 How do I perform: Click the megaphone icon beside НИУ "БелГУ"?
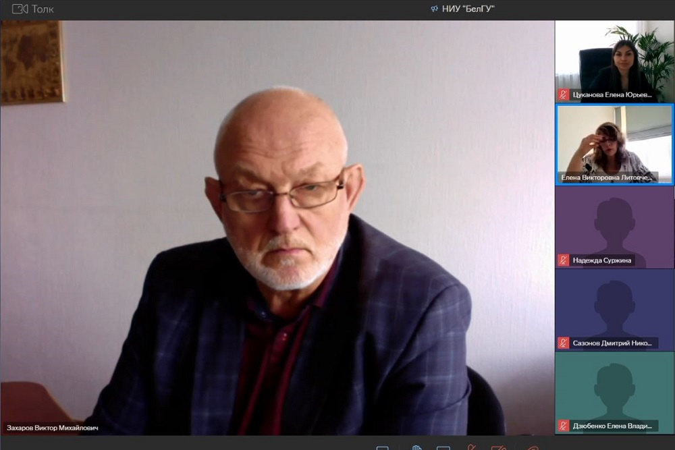(434, 9)
